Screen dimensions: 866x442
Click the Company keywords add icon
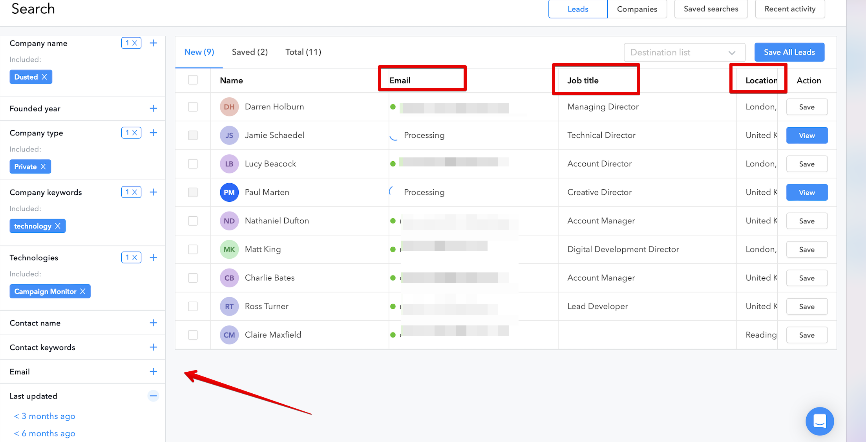click(152, 192)
